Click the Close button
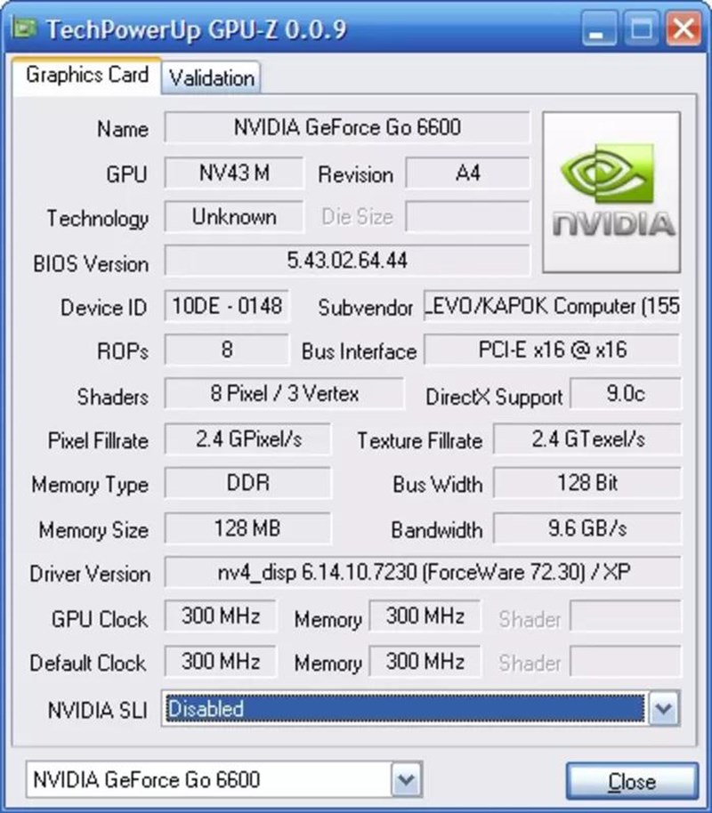The image size is (712, 813). point(632,781)
